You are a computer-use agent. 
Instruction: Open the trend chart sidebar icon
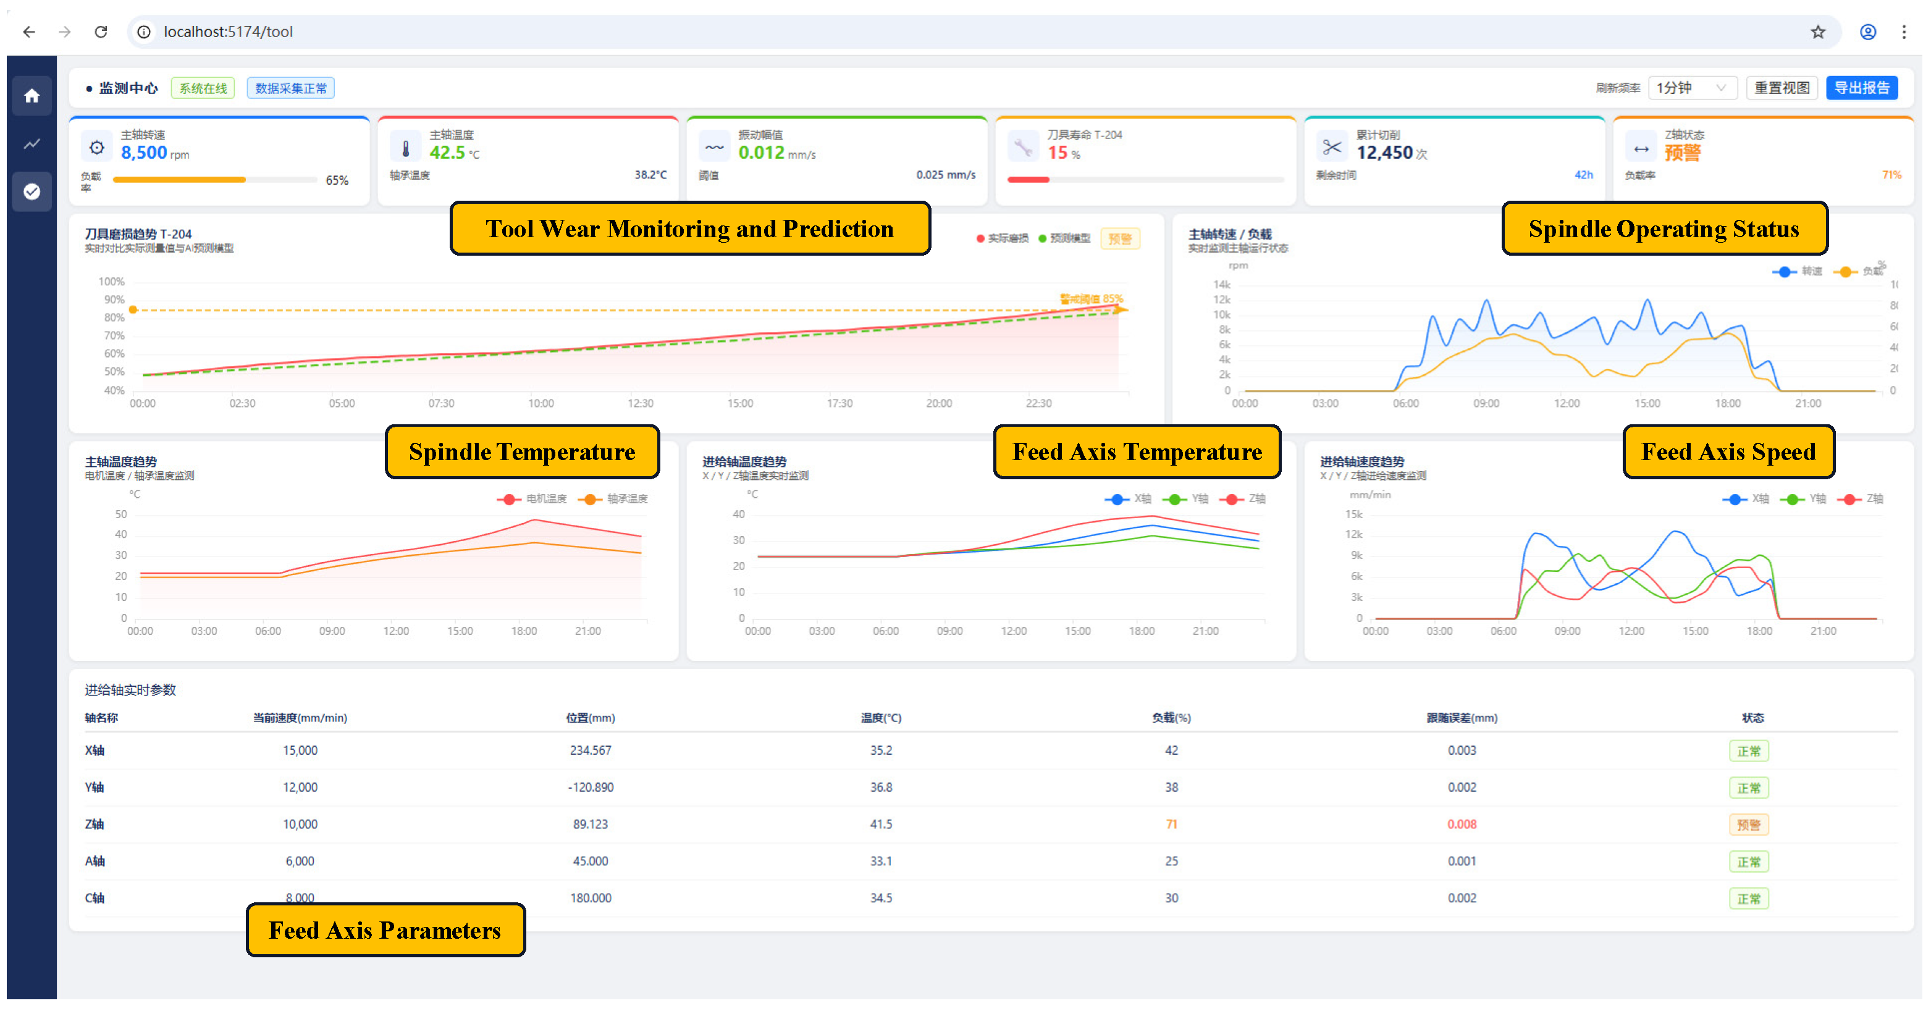tap(32, 144)
